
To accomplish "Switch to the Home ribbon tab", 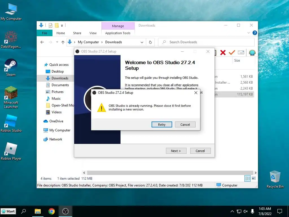I will point(61,33).
